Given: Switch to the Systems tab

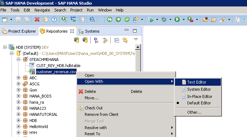Looking at the screenshot, I should tap(89, 31).
